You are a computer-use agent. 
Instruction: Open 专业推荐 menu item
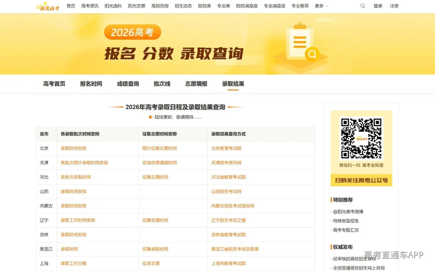300,6
